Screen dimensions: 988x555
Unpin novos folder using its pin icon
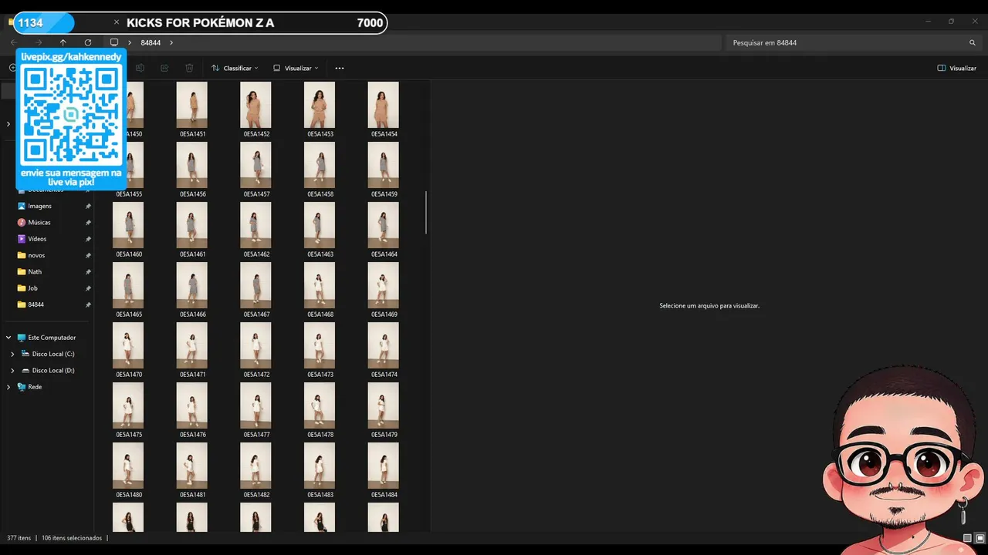point(88,255)
